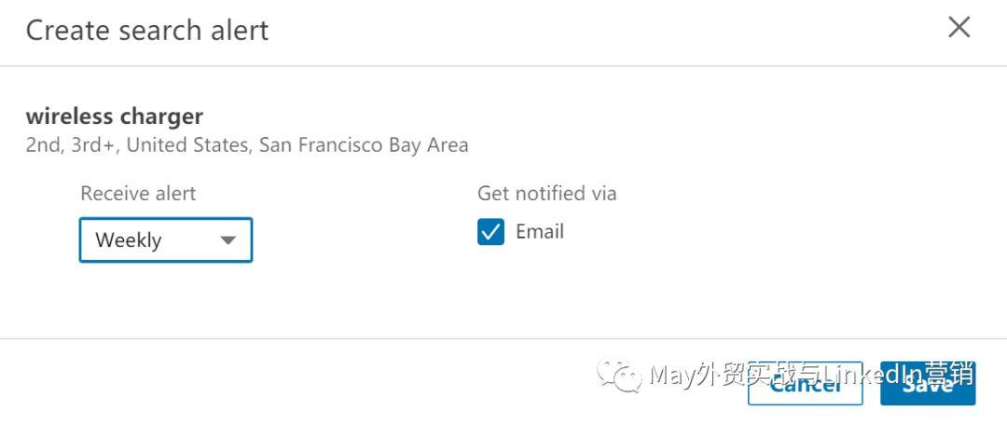Image resolution: width=1007 pixels, height=422 pixels.
Task: Close the Create search alert dialog
Action: click(959, 28)
